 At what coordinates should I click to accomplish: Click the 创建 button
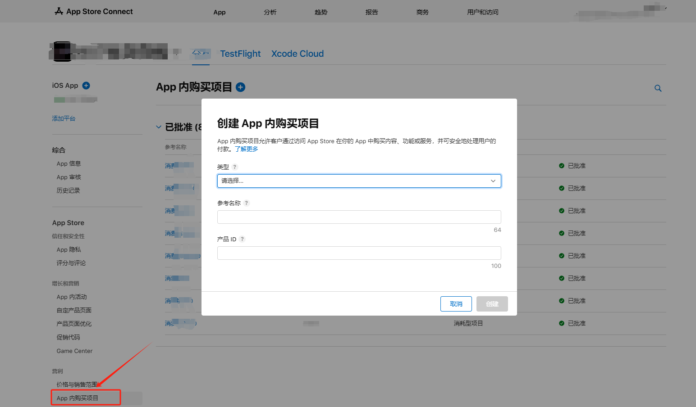[492, 304]
